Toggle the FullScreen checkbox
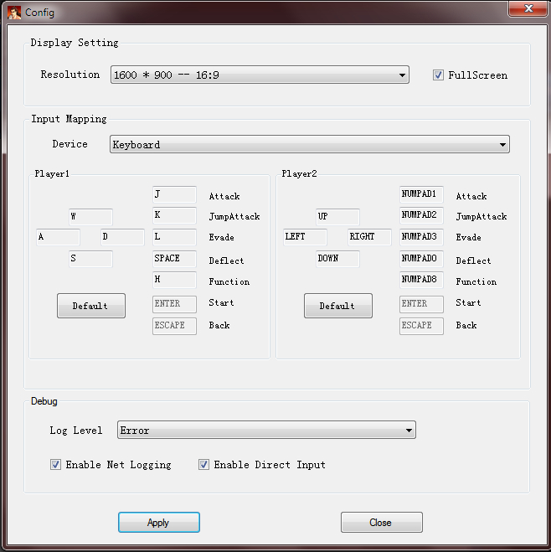 coord(438,75)
